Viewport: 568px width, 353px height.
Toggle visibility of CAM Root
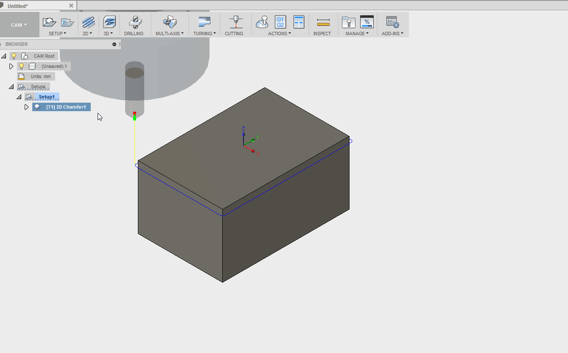click(14, 56)
